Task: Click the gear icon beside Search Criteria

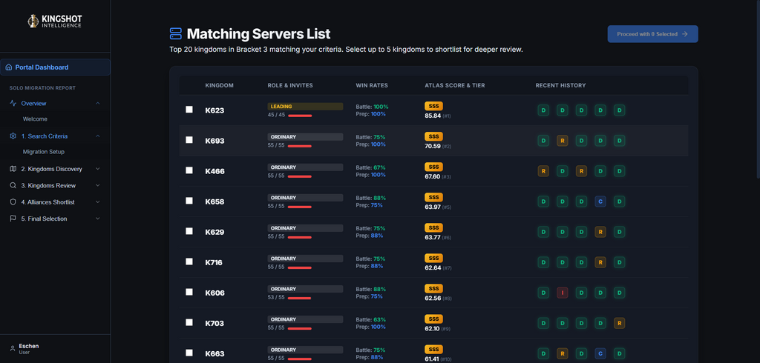Action: coord(13,136)
